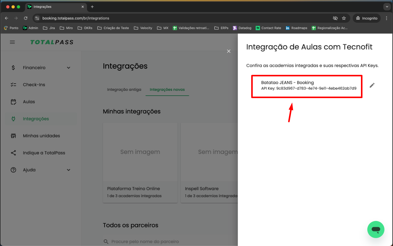Expand the Financeiro menu chevron
This screenshot has height=246, width=393.
[x=69, y=68]
